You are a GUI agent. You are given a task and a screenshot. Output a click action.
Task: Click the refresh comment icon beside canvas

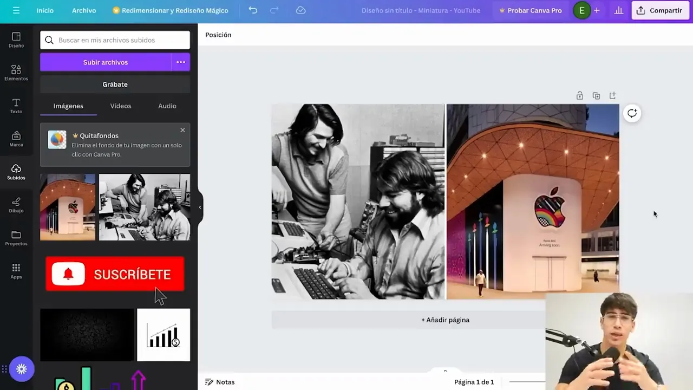coord(632,113)
